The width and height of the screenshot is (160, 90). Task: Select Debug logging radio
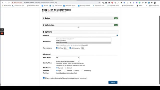[74, 70]
